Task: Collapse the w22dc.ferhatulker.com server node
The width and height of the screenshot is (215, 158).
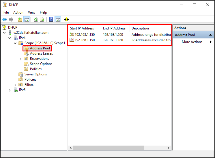Action: (4, 33)
